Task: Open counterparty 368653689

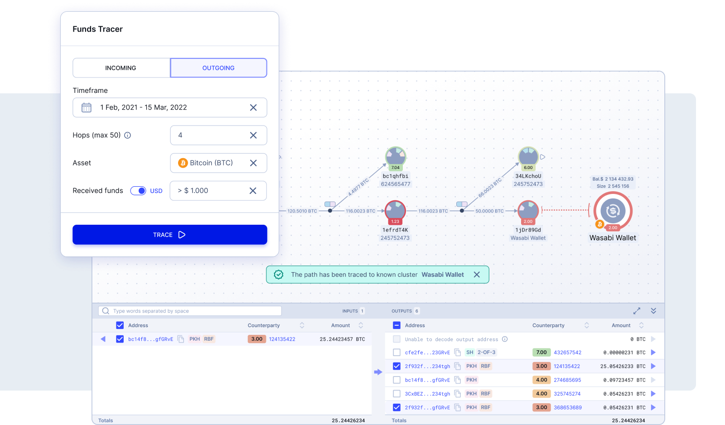Action: click(568, 407)
